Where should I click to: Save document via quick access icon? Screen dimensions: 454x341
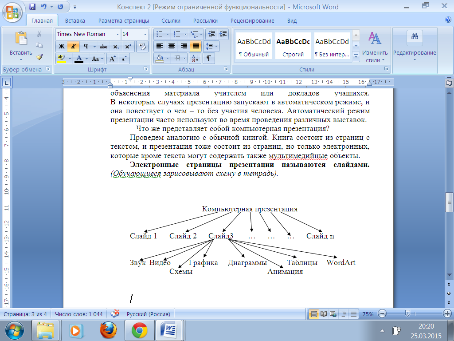pyautogui.click(x=32, y=6)
